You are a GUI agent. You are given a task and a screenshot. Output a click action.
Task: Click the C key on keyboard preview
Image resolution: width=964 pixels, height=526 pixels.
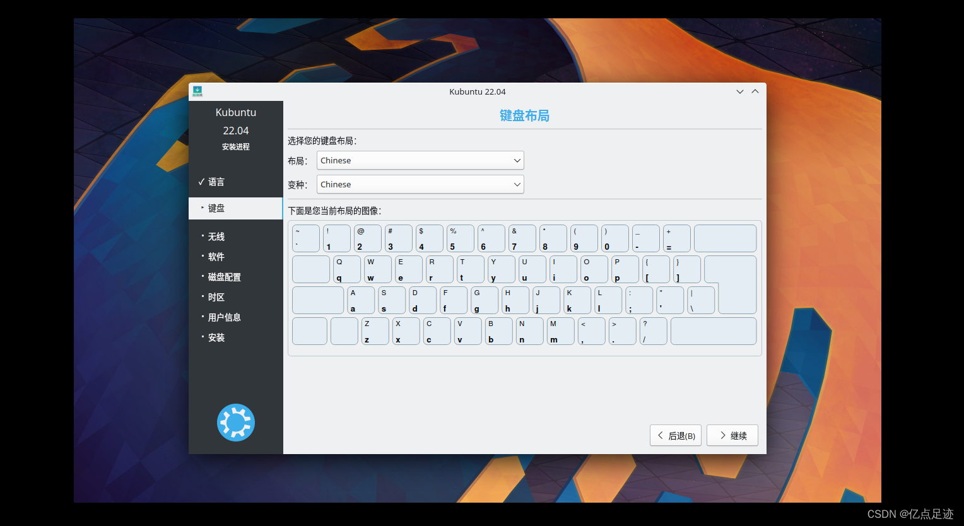[437, 331]
